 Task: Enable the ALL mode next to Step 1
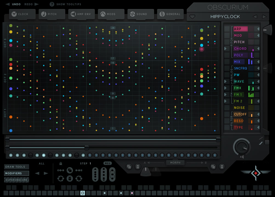(107, 163)
